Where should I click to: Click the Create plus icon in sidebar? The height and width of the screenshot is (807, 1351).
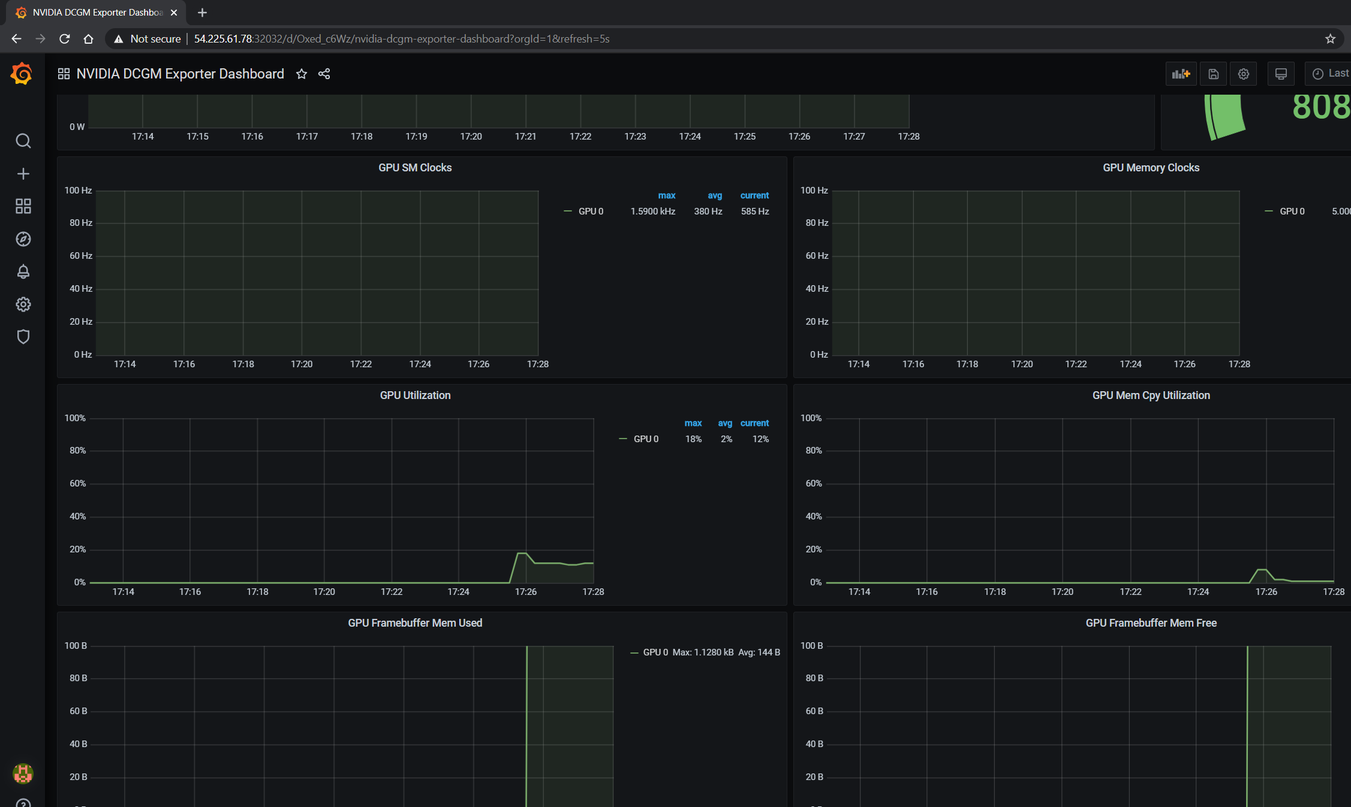[x=23, y=174]
